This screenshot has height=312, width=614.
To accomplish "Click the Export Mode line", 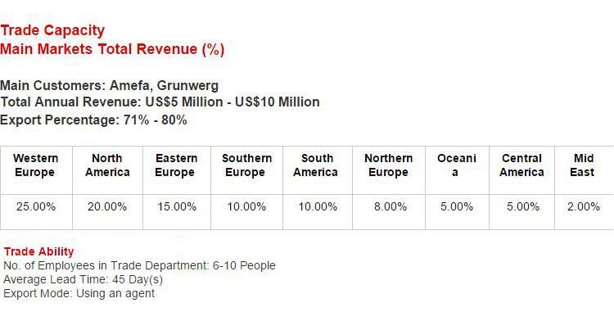I will tap(79, 293).
